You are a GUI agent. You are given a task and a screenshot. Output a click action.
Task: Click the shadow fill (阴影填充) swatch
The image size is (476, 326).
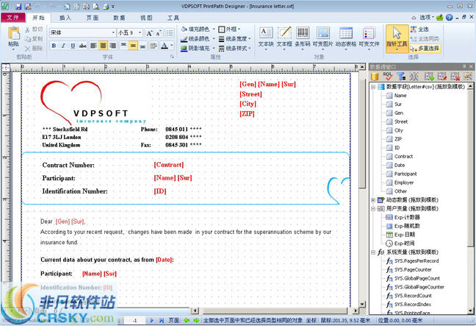(184, 49)
